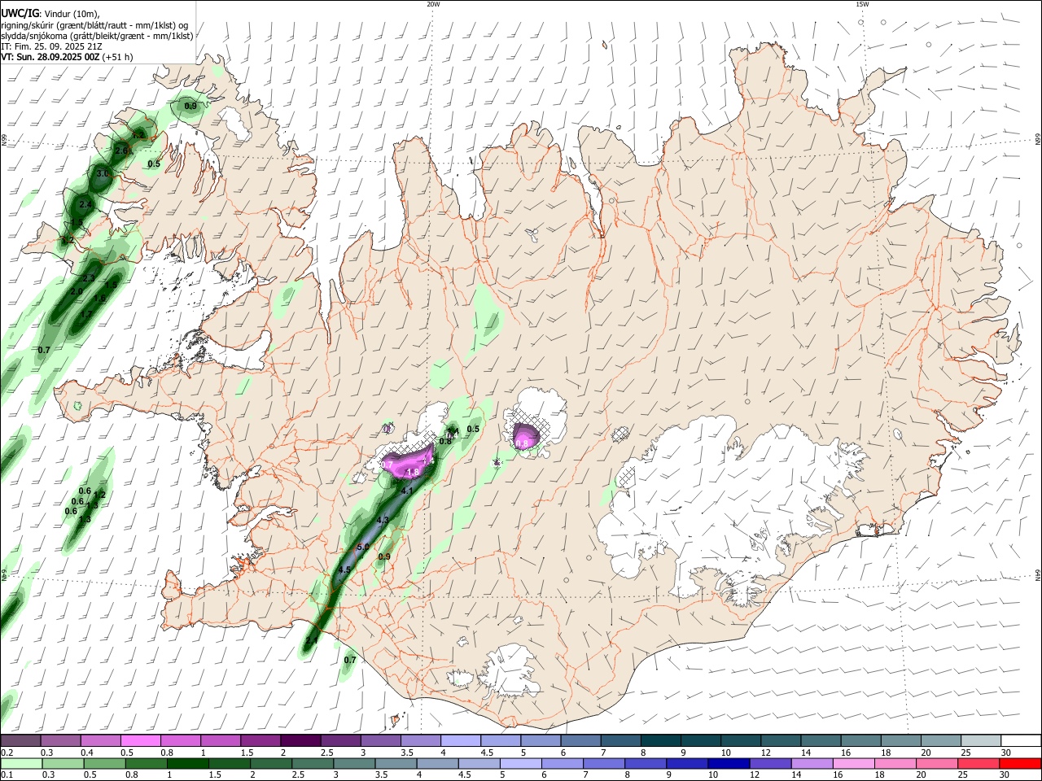Select the dark teal 8 swatch, upper legend row
This screenshot has width=1042, height=781.
tap(659, 740)
